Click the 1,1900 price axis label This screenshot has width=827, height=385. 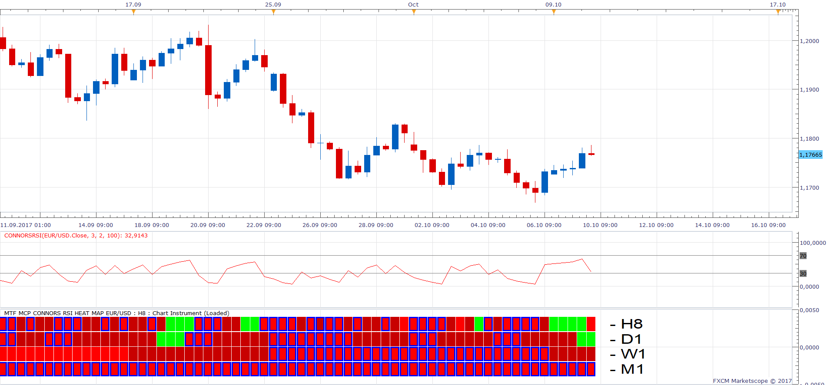809,89
